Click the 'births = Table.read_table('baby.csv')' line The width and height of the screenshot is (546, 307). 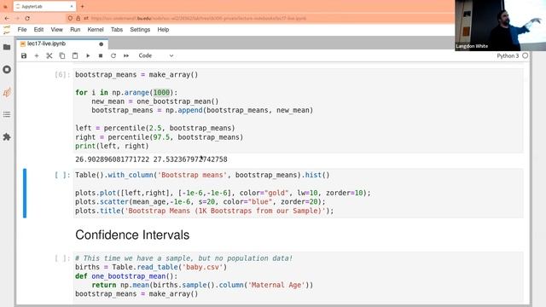tap(151, 267)
